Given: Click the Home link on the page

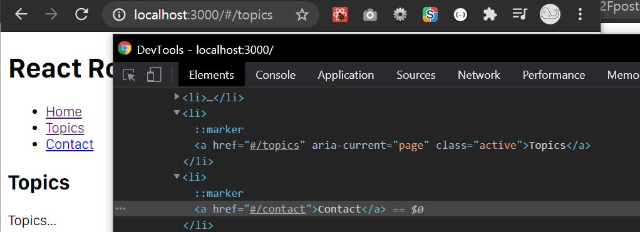Looking at the screenshot, I should [x=64, y=111].
